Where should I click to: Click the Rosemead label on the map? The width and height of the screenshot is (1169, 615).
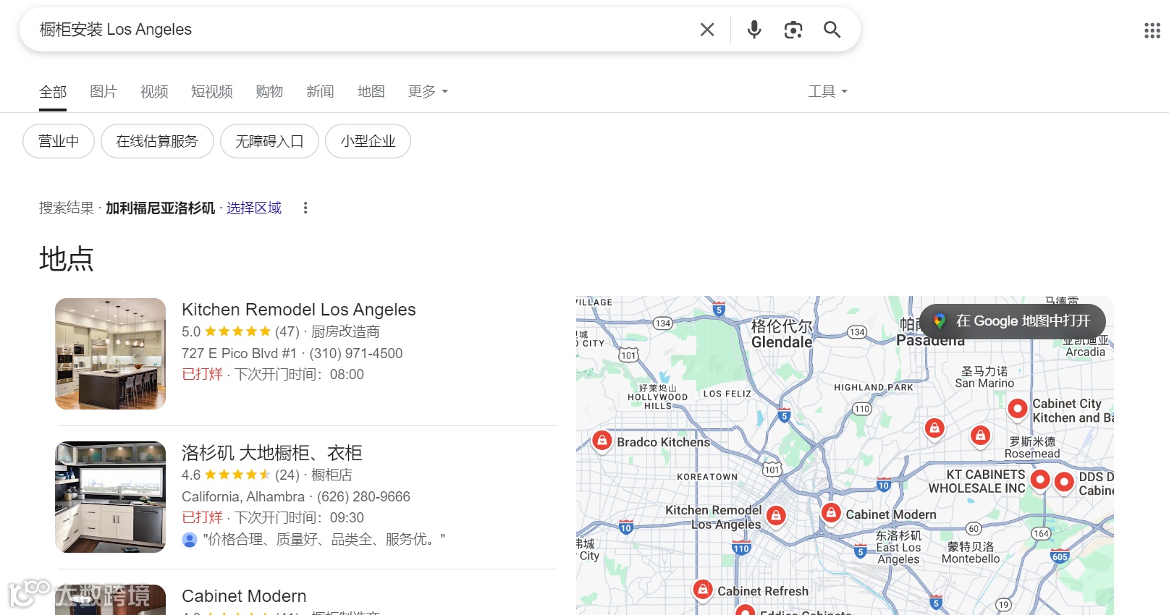coord(1032,454)
